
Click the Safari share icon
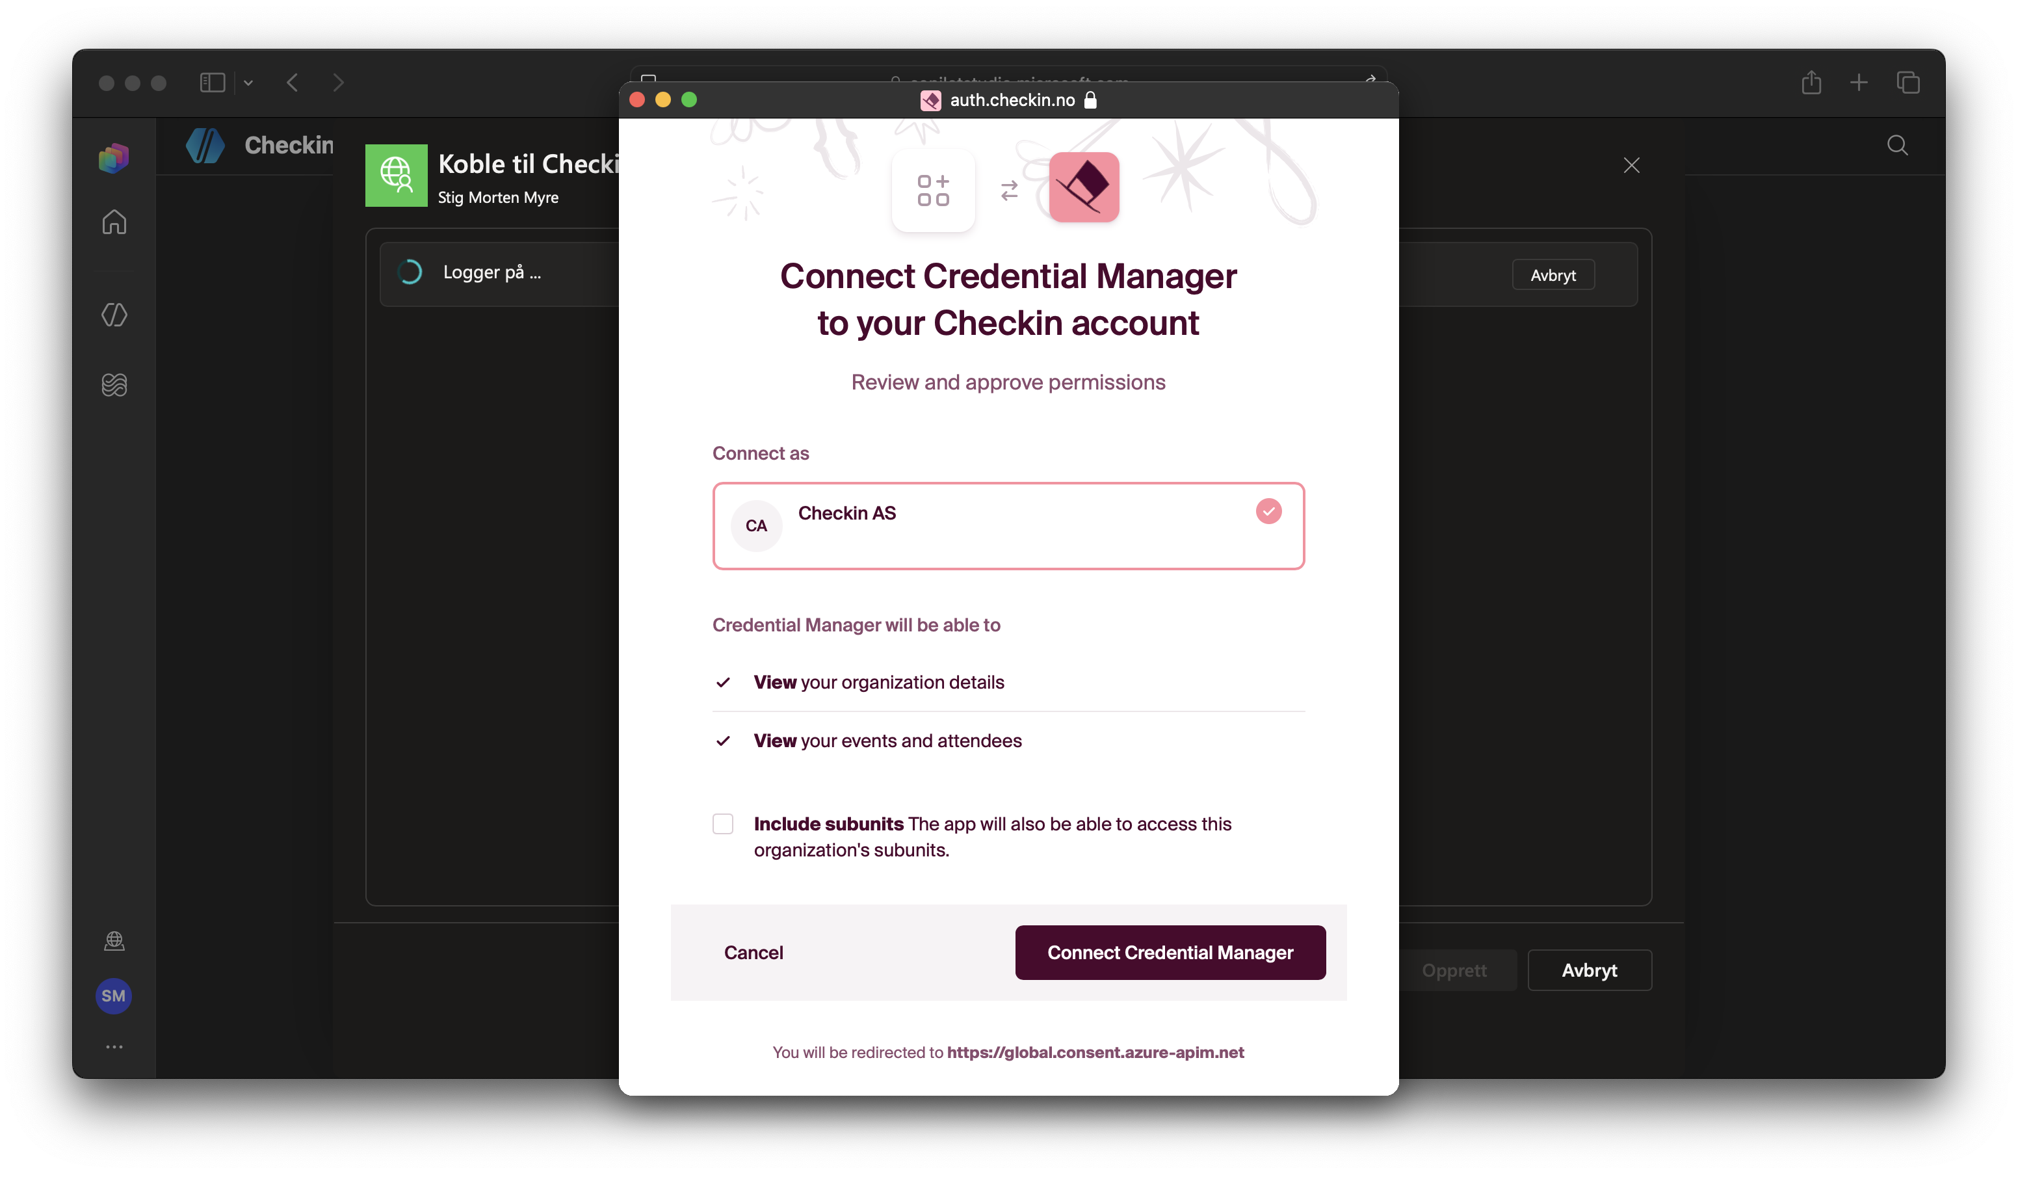1811,82
